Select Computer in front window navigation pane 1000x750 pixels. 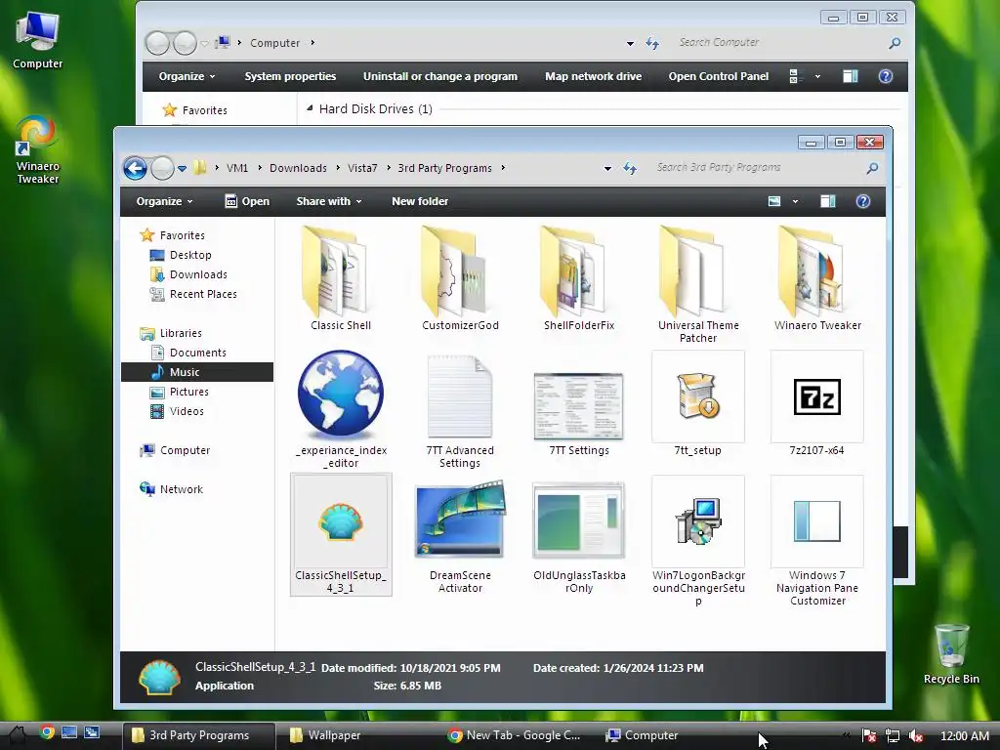(175, 451)
